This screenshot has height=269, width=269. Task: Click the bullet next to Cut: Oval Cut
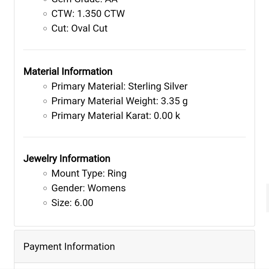45,29
